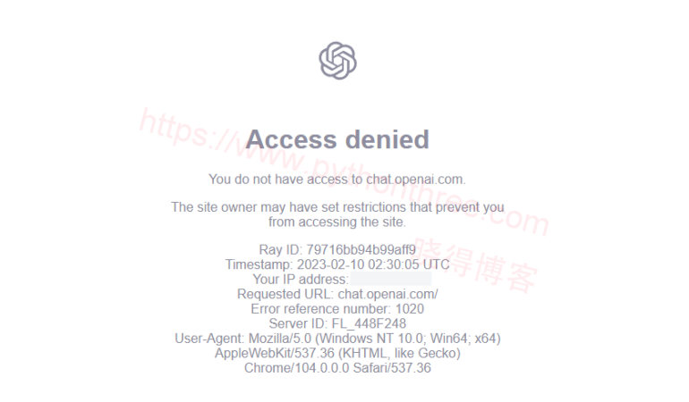Click the word denied in the heading
This screenshot has height=402, width=689.
387,139
